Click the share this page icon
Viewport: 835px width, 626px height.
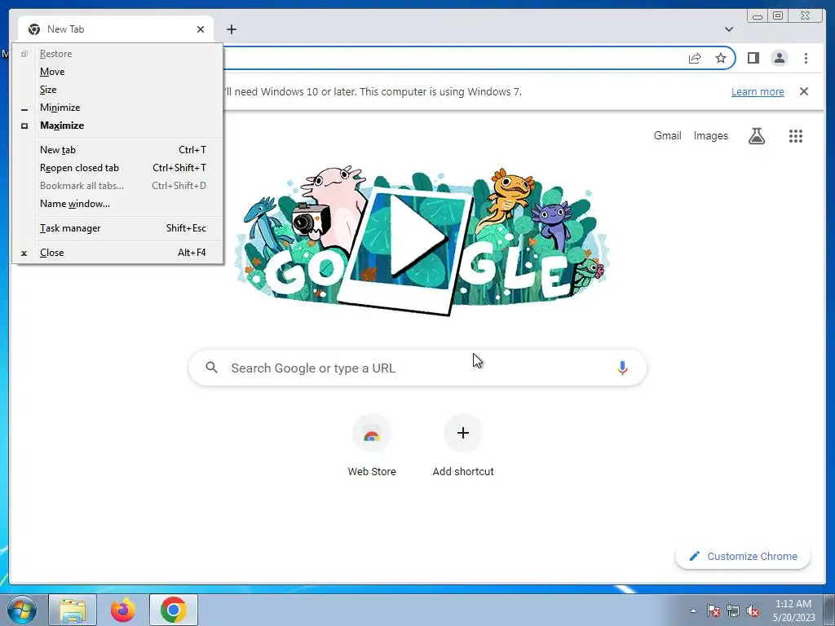click(695, 58)
